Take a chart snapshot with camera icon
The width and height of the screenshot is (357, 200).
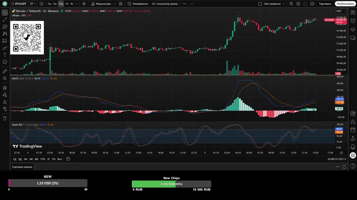click(312, 4)
